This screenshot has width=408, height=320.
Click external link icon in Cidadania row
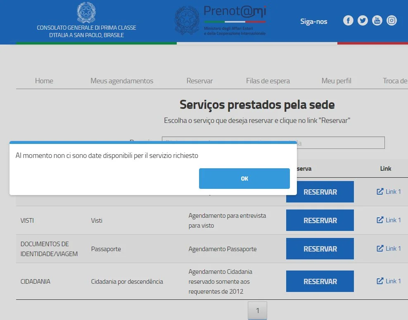click(x=380, y=281)
